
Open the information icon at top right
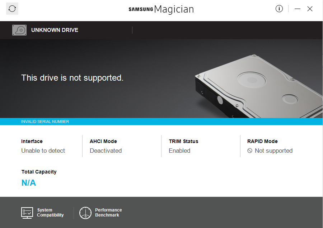tap(279, 9)
